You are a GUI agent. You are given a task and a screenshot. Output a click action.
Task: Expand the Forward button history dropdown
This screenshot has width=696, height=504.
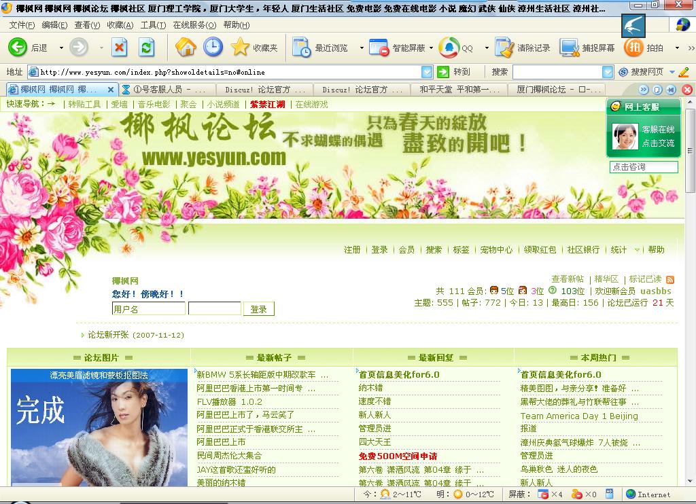pos(101,48)
